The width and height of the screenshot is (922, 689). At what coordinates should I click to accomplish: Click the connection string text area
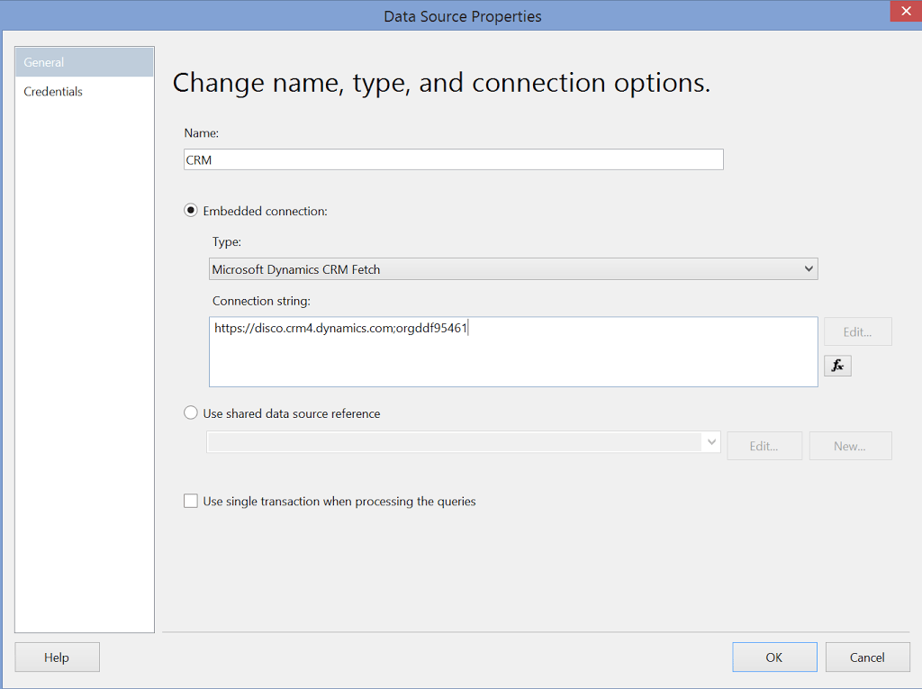pos(513,351)
